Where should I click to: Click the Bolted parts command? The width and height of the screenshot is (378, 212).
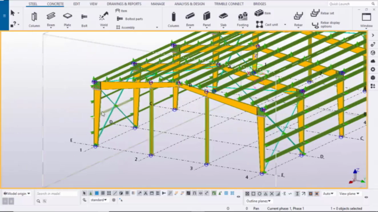[x=130, y=19]
